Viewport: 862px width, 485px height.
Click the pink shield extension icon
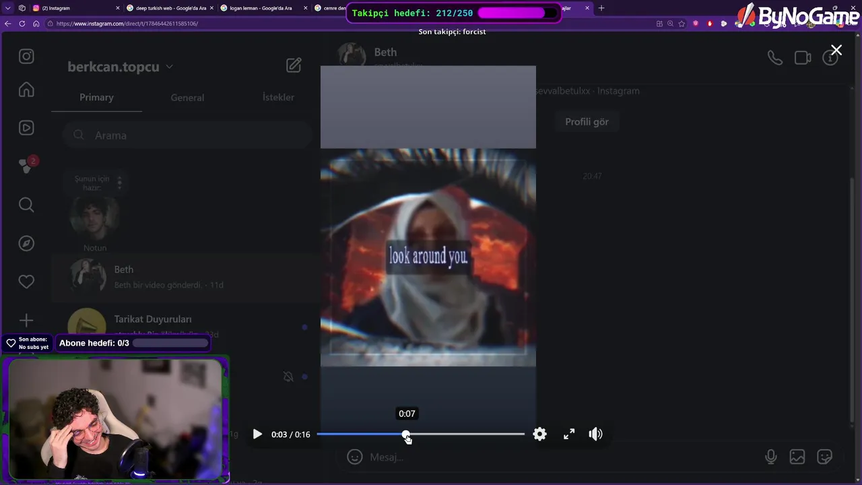(696, 24)
